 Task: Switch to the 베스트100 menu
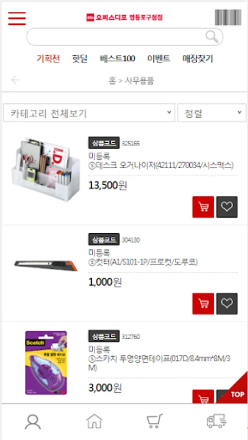pos(118,59)
